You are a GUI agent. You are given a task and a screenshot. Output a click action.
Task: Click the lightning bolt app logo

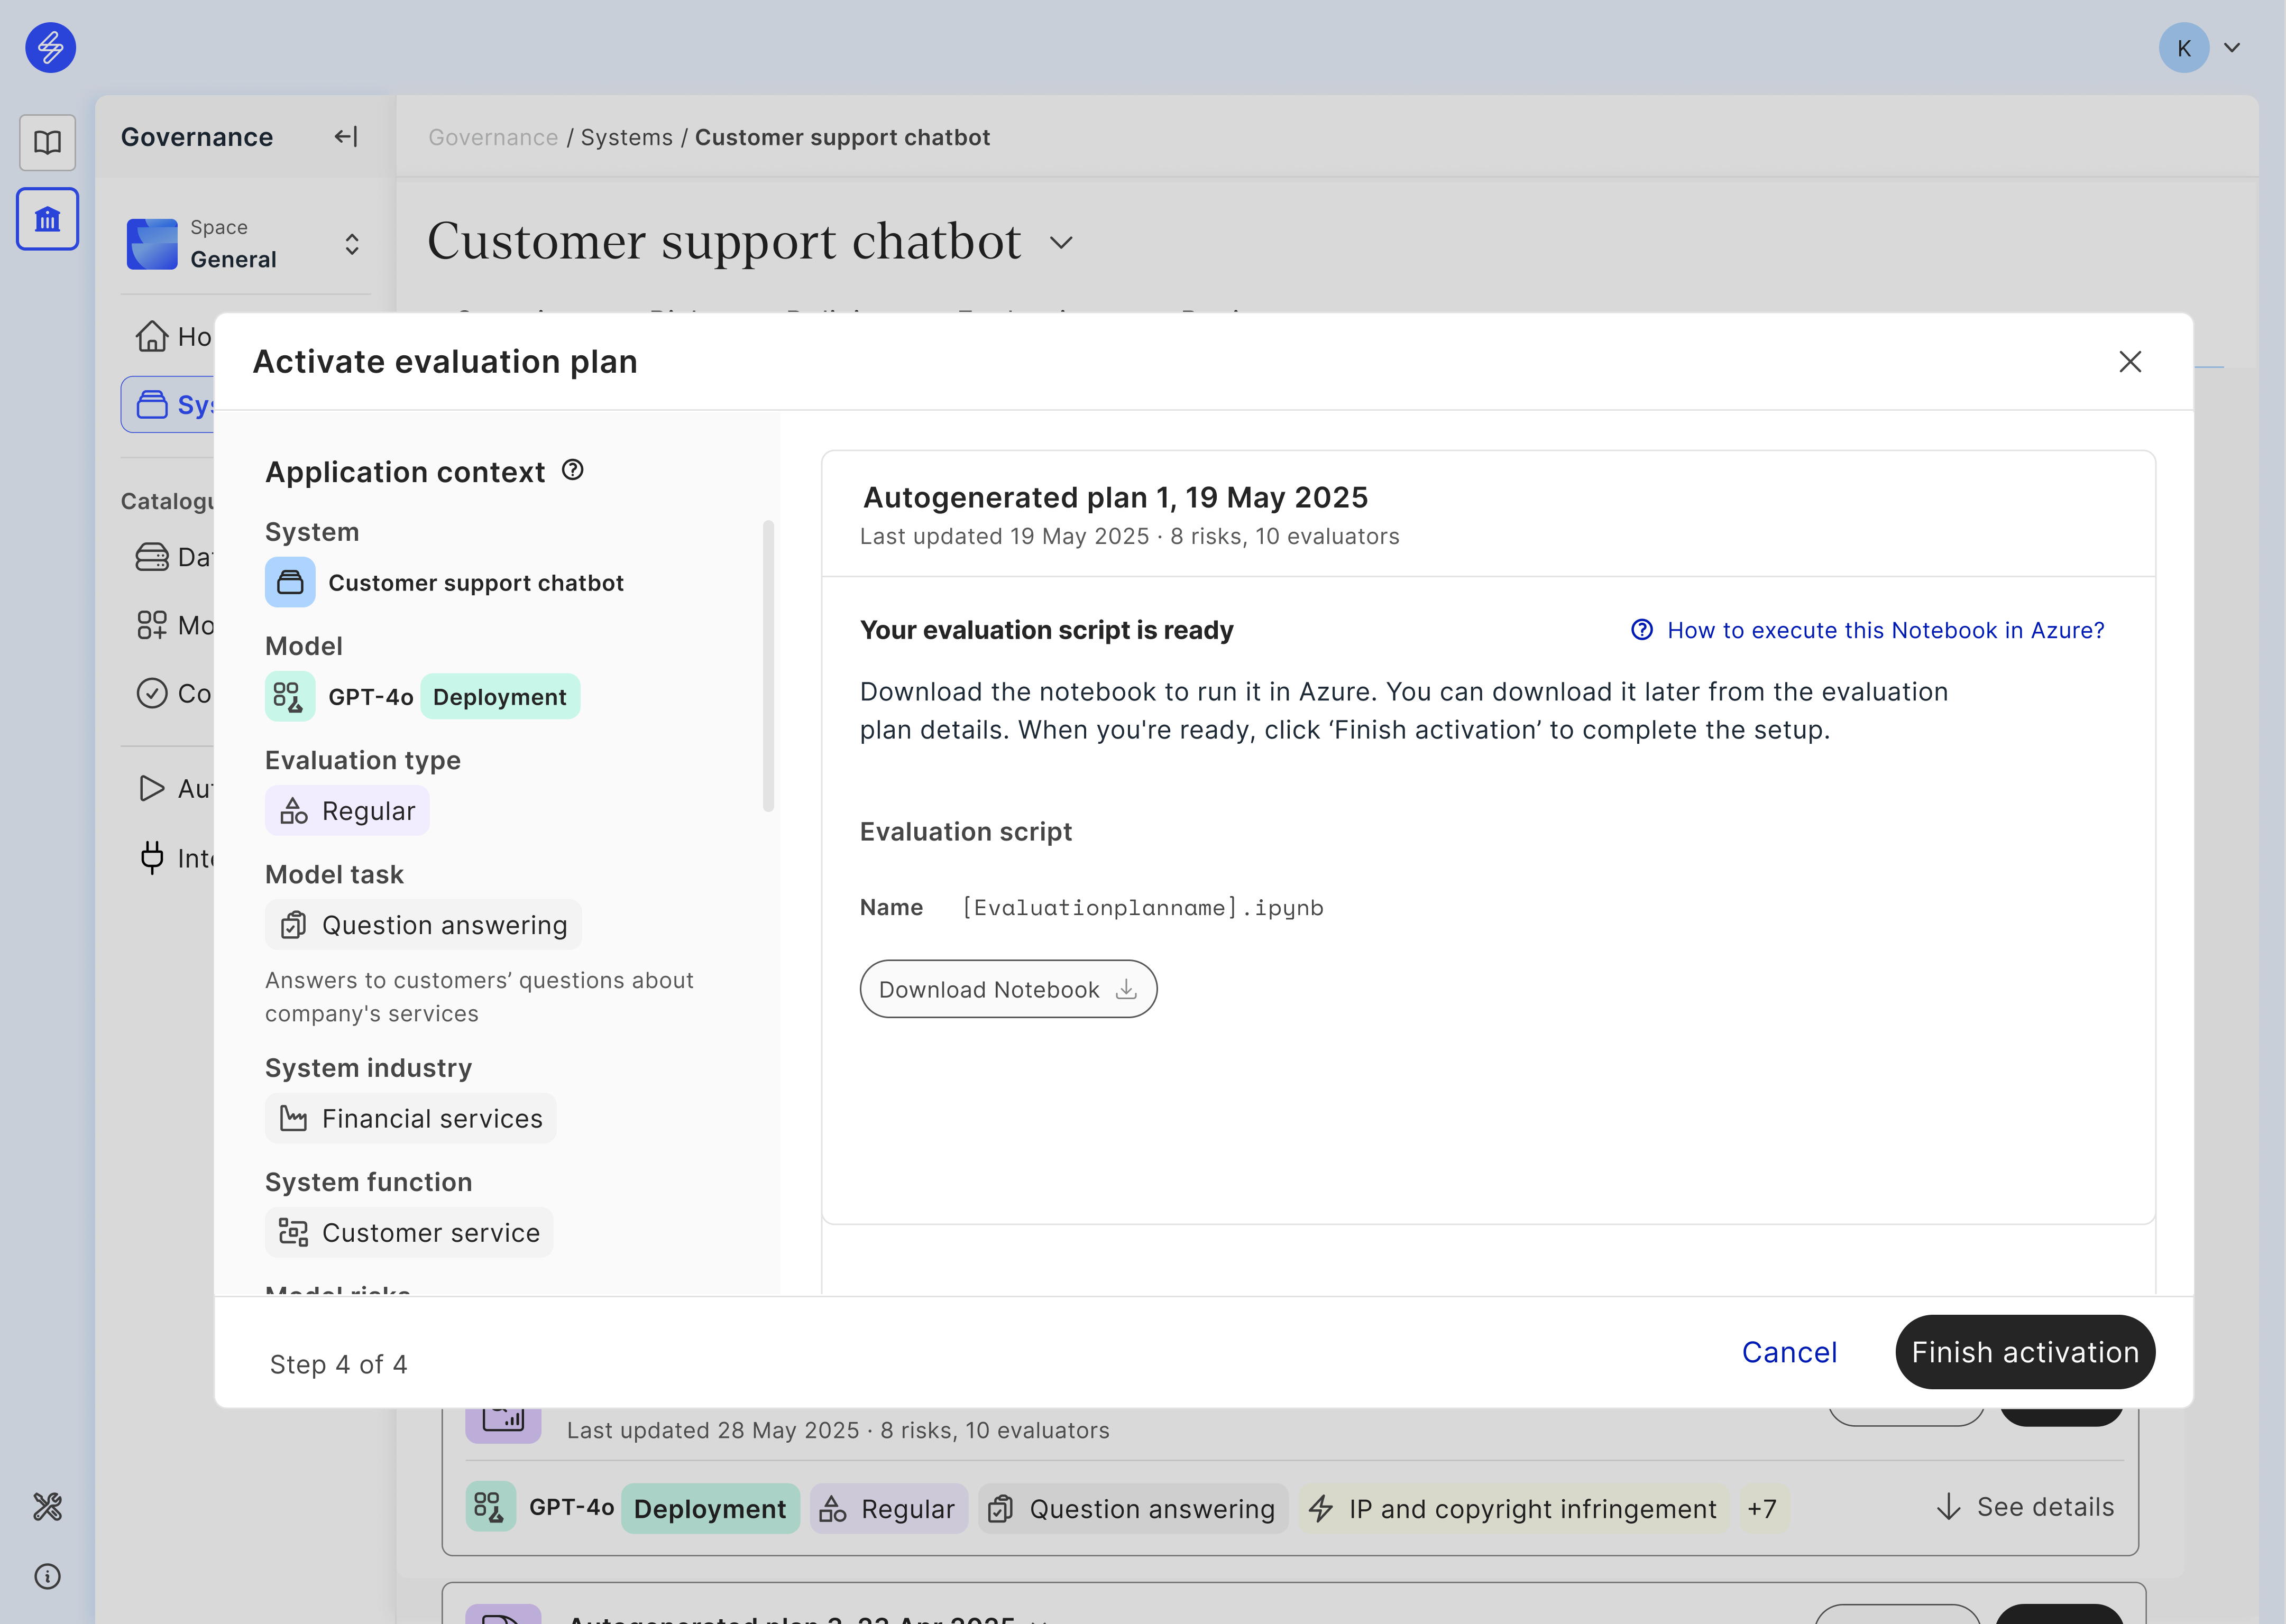(50, 47)
